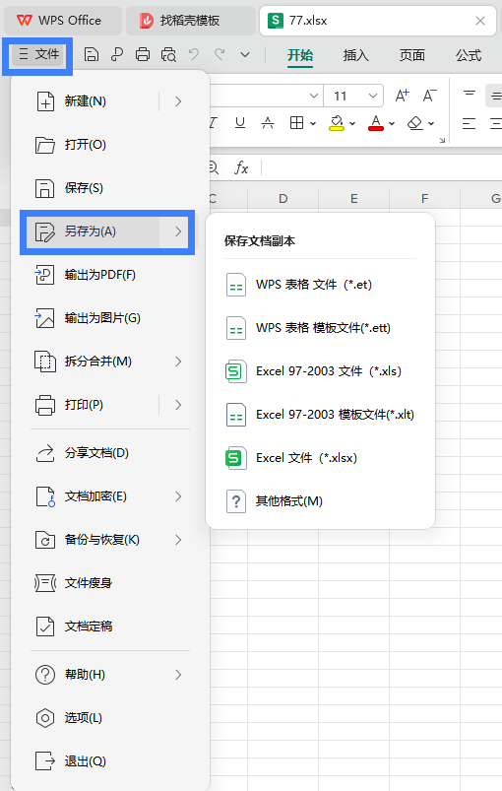Click the 文件 menu button
The height and width of the screenshot is (791, 502).
click(x=38, y=54)
